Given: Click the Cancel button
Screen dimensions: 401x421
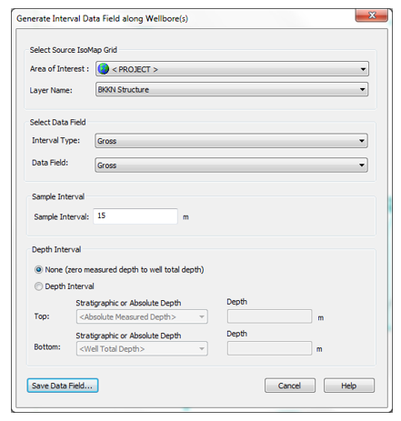Looking at the screenshot, I should [x=290, y=386].
